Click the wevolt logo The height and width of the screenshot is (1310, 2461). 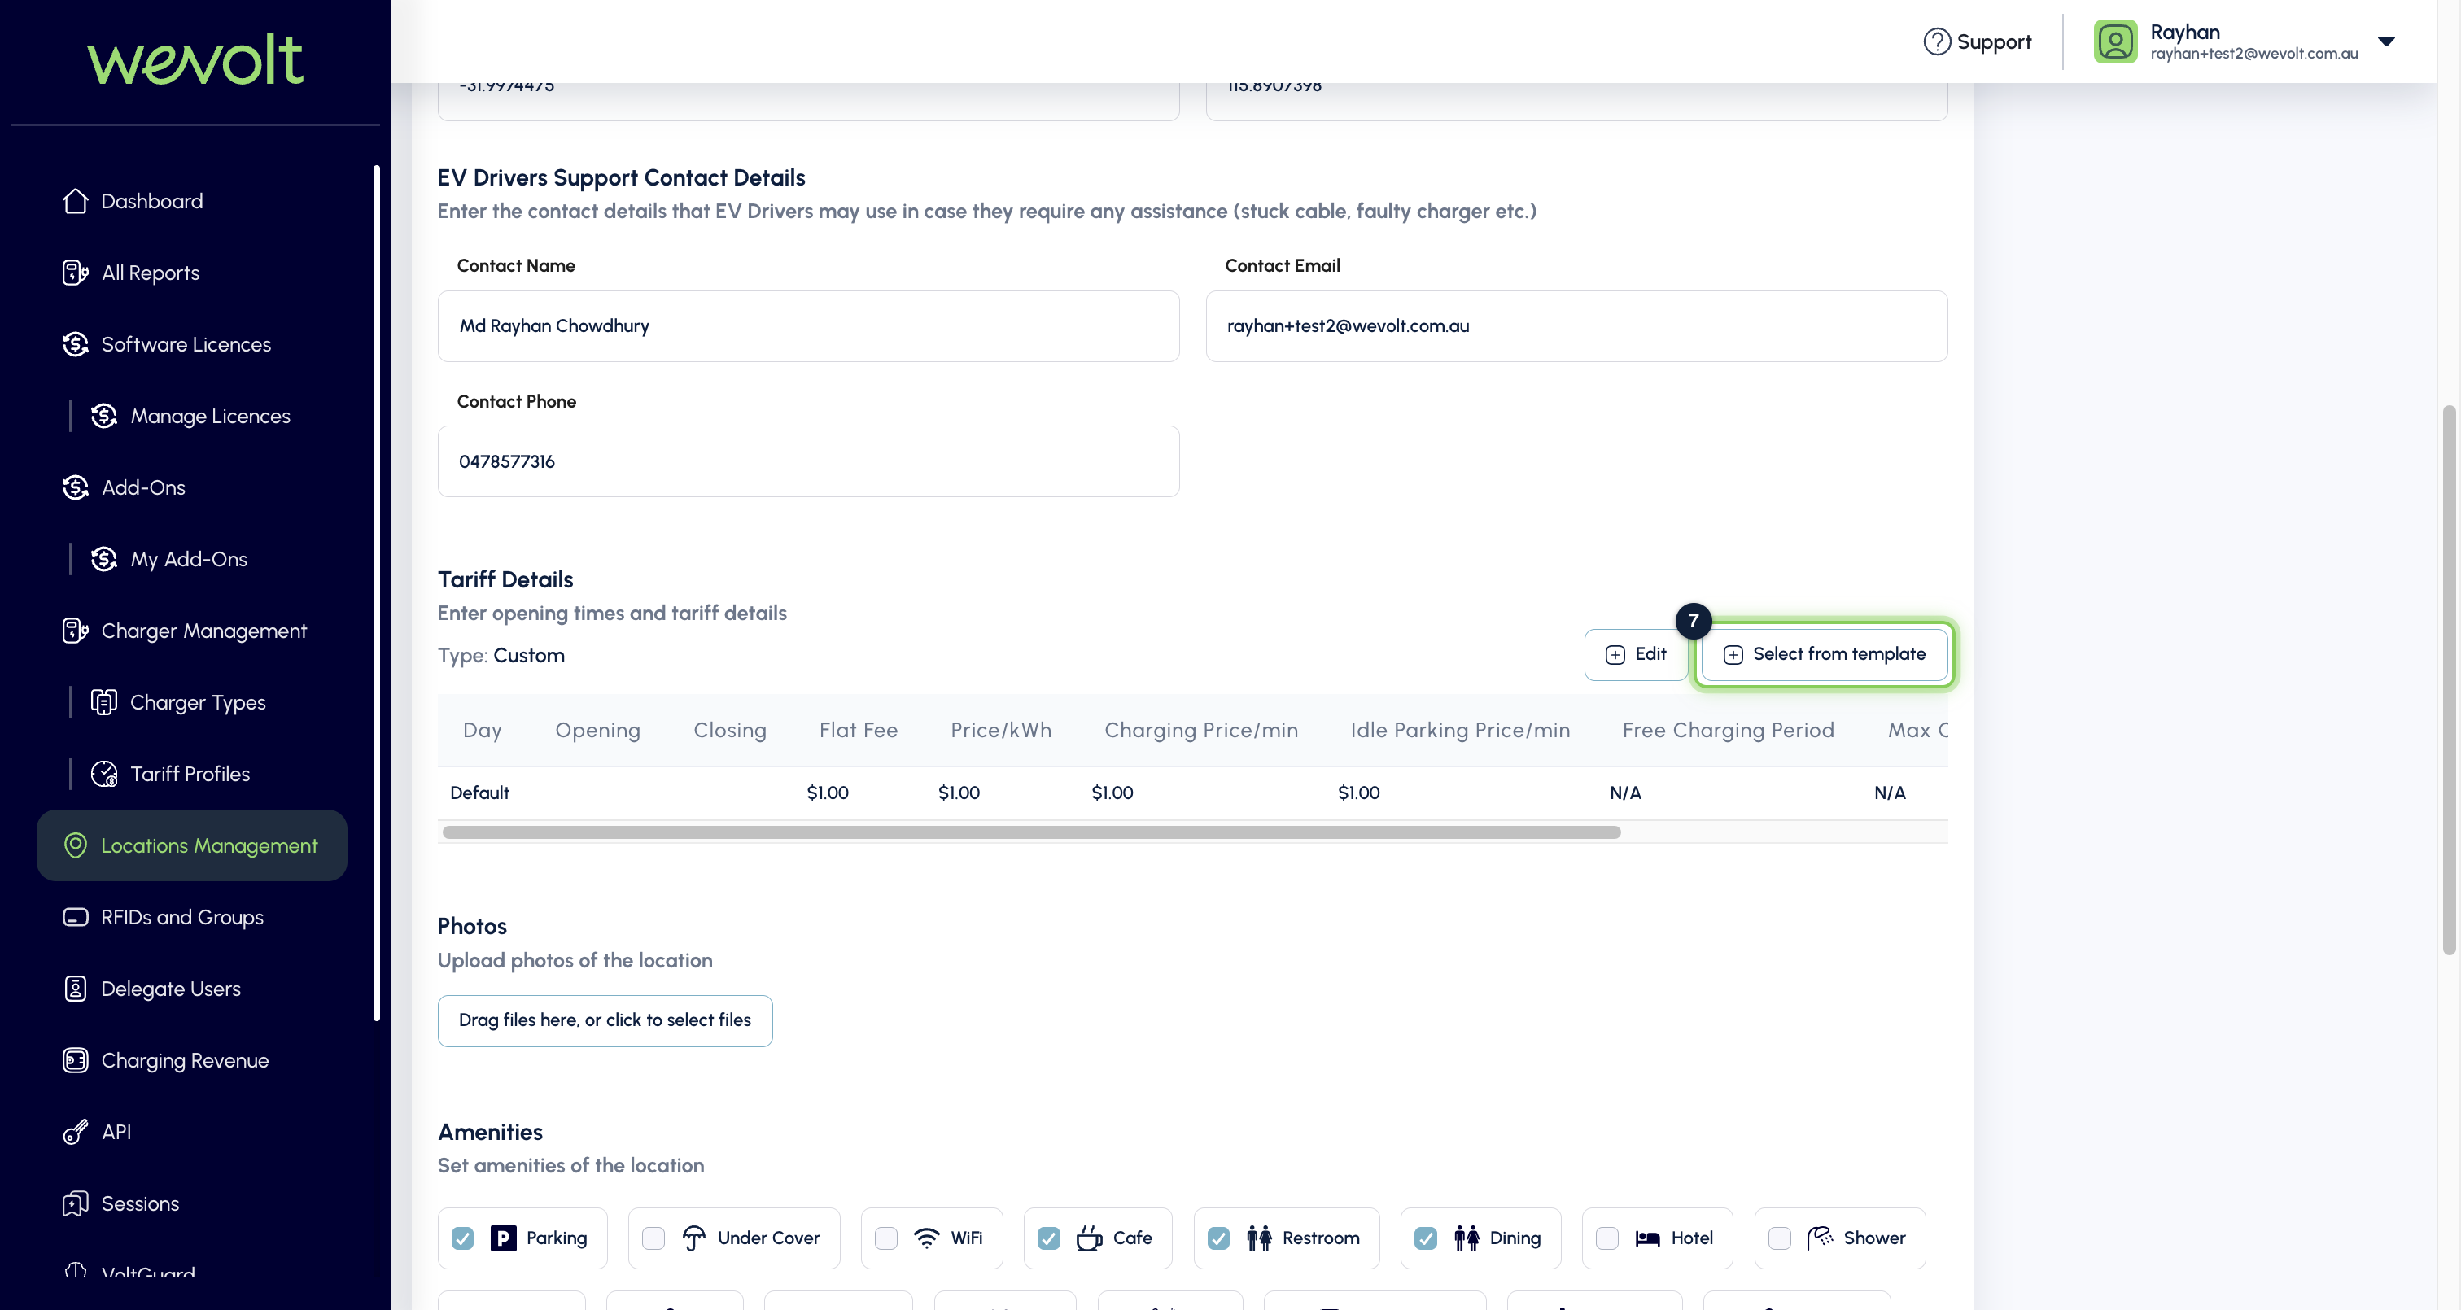point(195,59)
